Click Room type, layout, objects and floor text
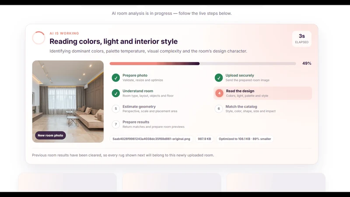The height and width of the screenshot is (197, 350). pos(148,96)
